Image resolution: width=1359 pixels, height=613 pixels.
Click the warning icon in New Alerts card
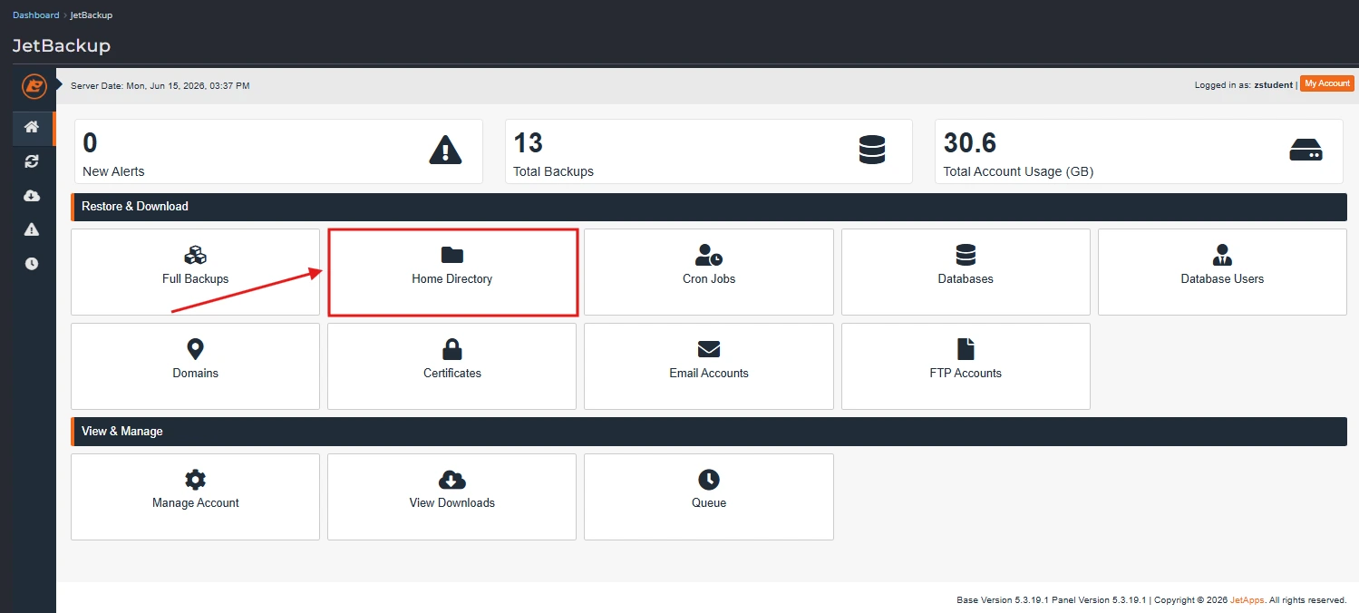445,150
